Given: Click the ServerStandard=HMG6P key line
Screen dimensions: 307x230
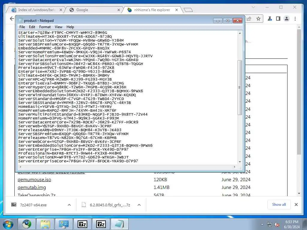Looking at the screenshot, I should click(71, 99).
